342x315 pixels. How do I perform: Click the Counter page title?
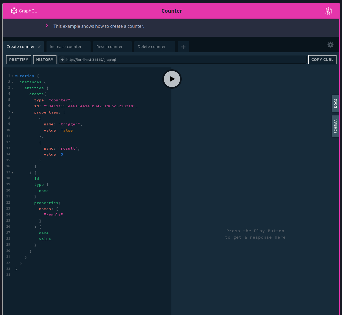pos(172,11)
